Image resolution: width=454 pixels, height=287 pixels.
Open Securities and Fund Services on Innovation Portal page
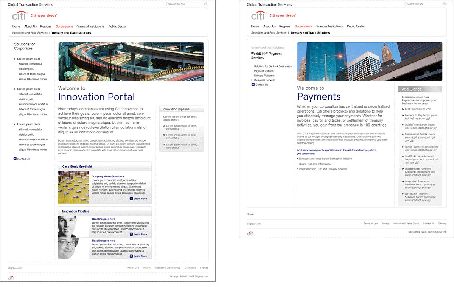point(30,33)
